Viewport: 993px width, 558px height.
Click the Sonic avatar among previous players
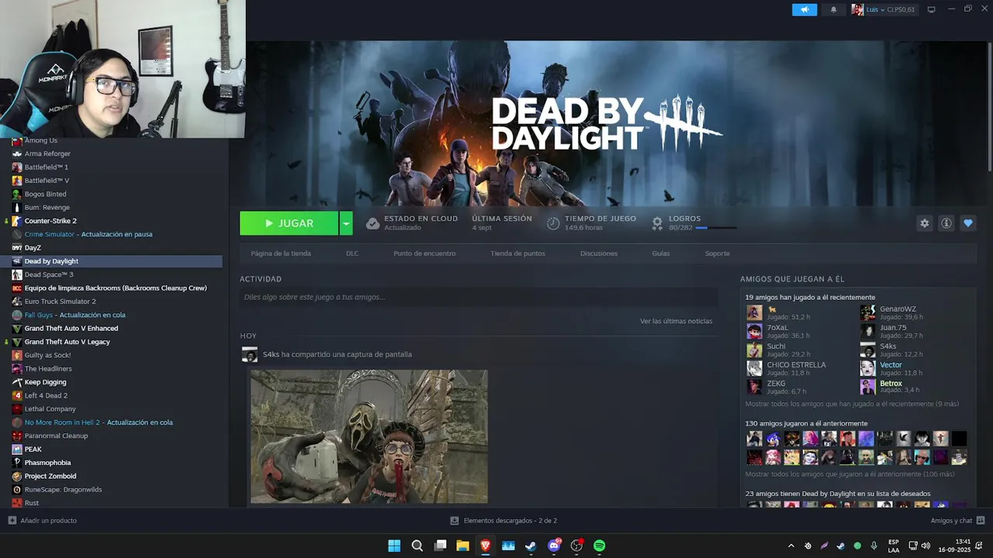pyautogui.click(x=773, y=439)
